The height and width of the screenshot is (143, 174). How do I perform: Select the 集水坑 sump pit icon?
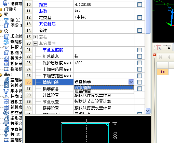click(6, 91)
